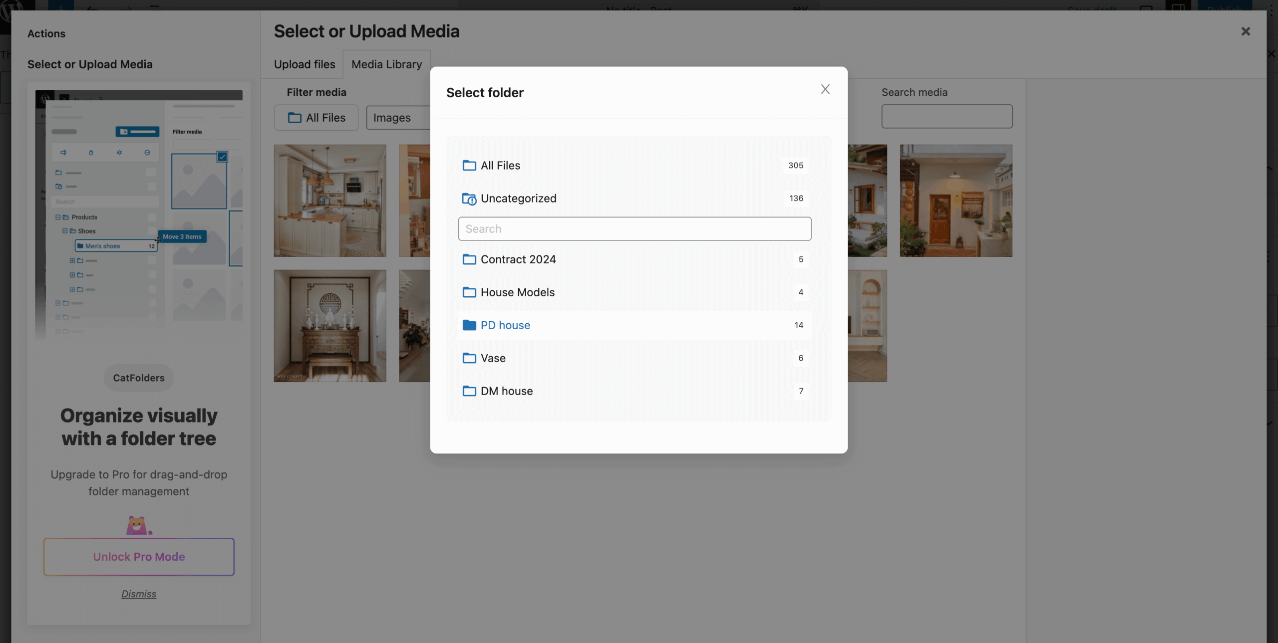This screenshot has width=1278, height=643.
Task: Click the filled PD house folder icon
Action: click(469, 325)
